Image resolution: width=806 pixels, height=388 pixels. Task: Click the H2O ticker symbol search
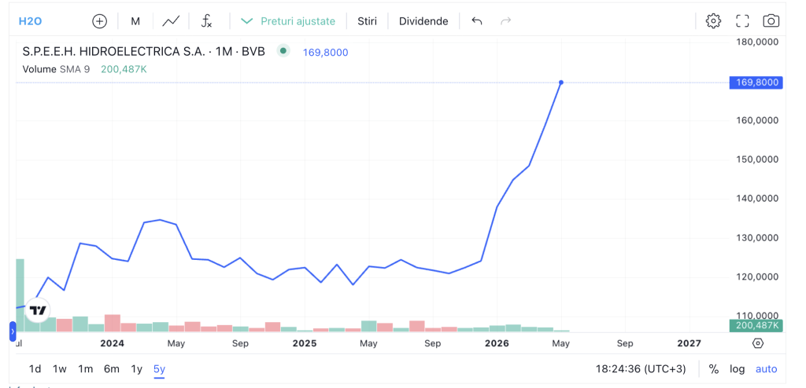click(x=30, y=21)
